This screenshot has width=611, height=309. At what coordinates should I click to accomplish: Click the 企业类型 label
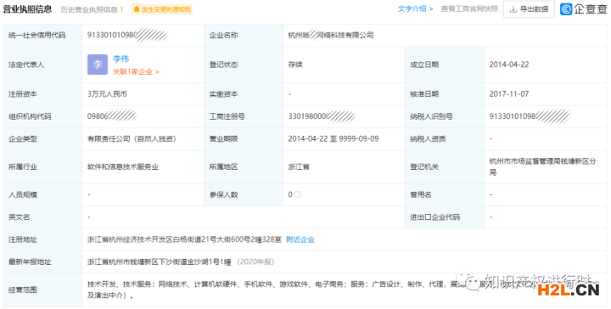[x=23, y=138]
